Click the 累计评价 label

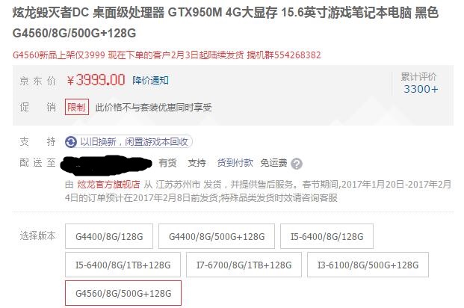click(x=418, y=77)
